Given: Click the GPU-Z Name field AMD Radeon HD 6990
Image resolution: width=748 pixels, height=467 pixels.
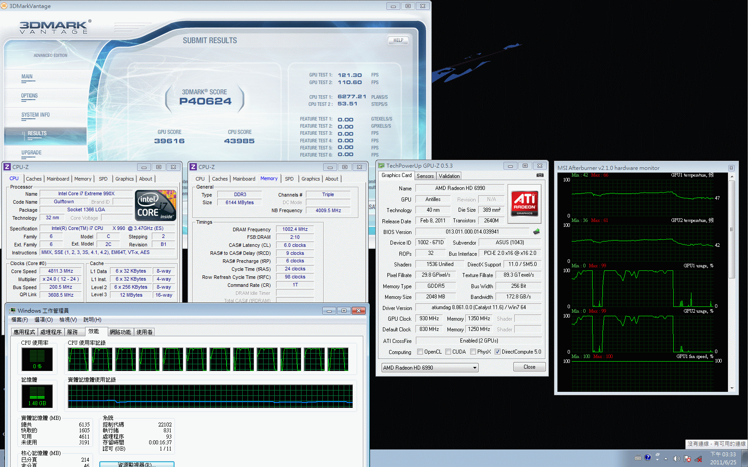Looking at the screenshot, I should click(460, 188).
